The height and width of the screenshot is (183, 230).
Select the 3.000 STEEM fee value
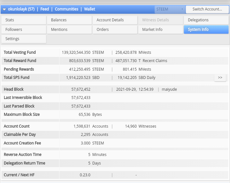(x=92, y=143)
